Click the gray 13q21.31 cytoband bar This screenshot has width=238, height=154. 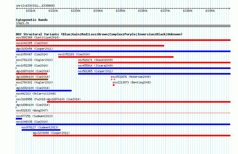click(123, 26)
